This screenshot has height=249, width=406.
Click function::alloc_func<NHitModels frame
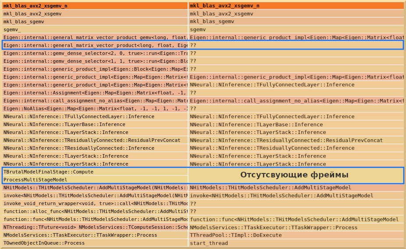point(95,211)
